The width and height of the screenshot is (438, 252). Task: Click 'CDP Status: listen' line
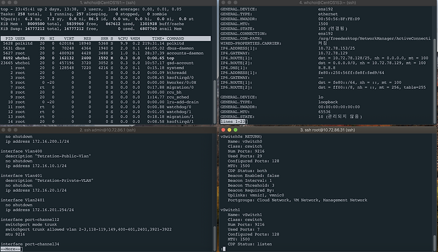click(250, 244)
